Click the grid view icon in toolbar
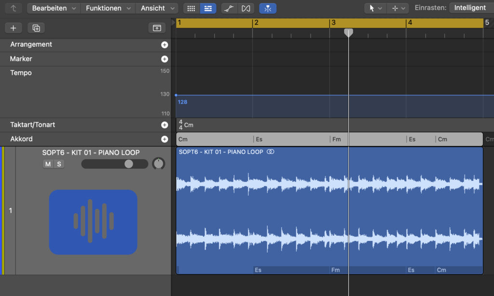494x296 pixels. pos(192,8)
